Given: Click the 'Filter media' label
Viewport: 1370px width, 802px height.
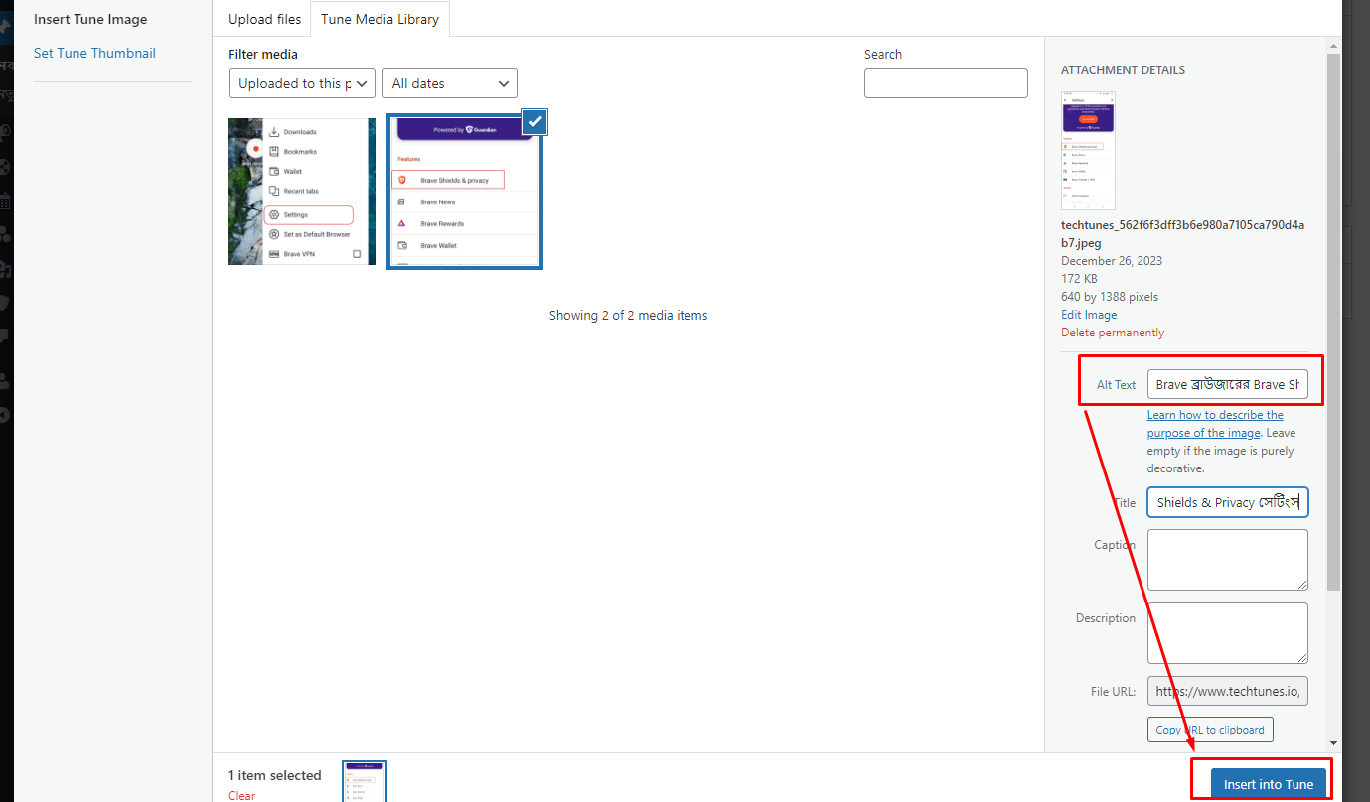Looking at the screenshot, I should pyautogui.click(x=263, y=54).
